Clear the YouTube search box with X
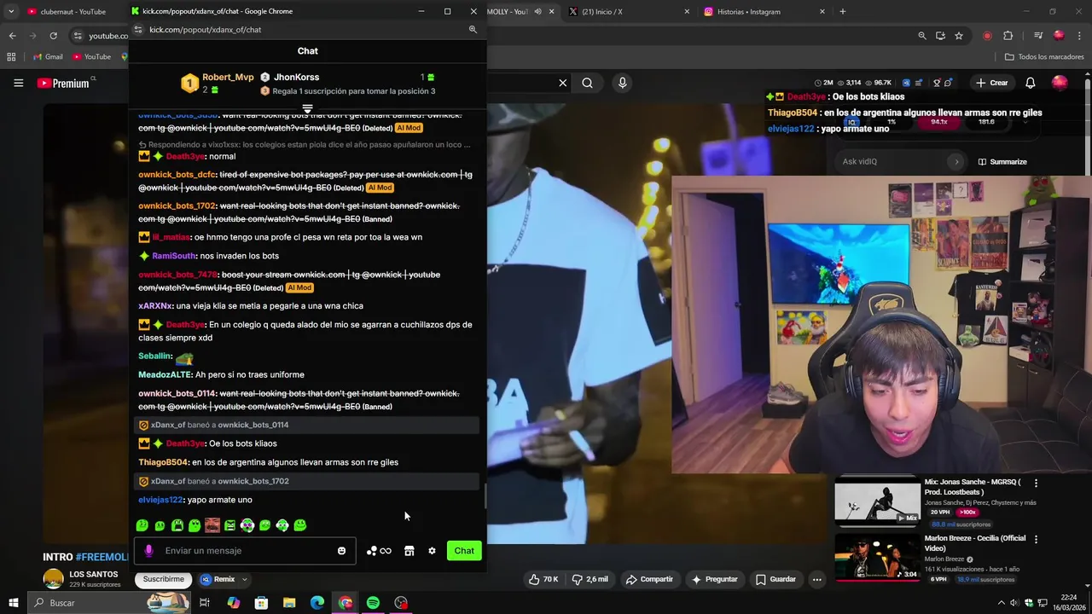1092x614 pixels. [563, 83]
